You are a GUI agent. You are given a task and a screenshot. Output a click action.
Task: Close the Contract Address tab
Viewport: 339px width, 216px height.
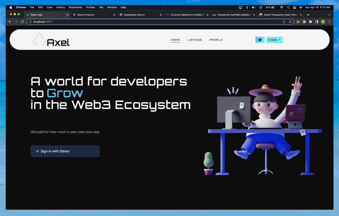click(x=207, y=15)
